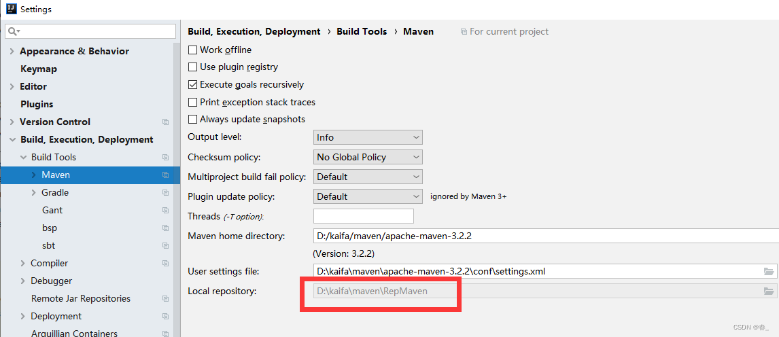Click the project-level icon beside Remote Jar Repositories

coord(165,299)
